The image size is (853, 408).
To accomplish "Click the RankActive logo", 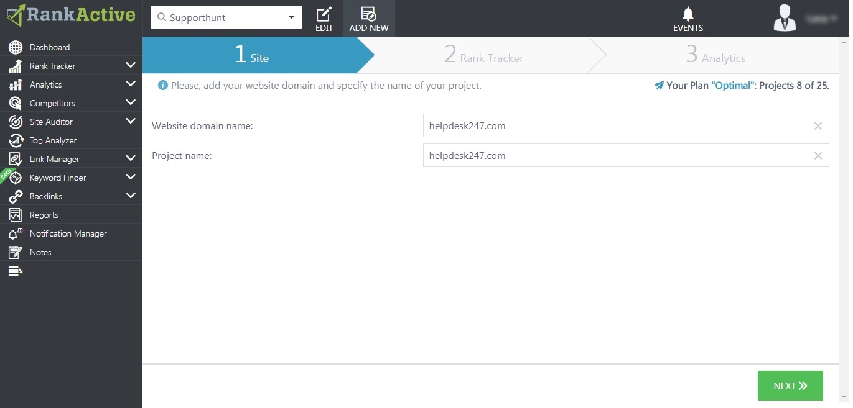I will pos(71,15).
